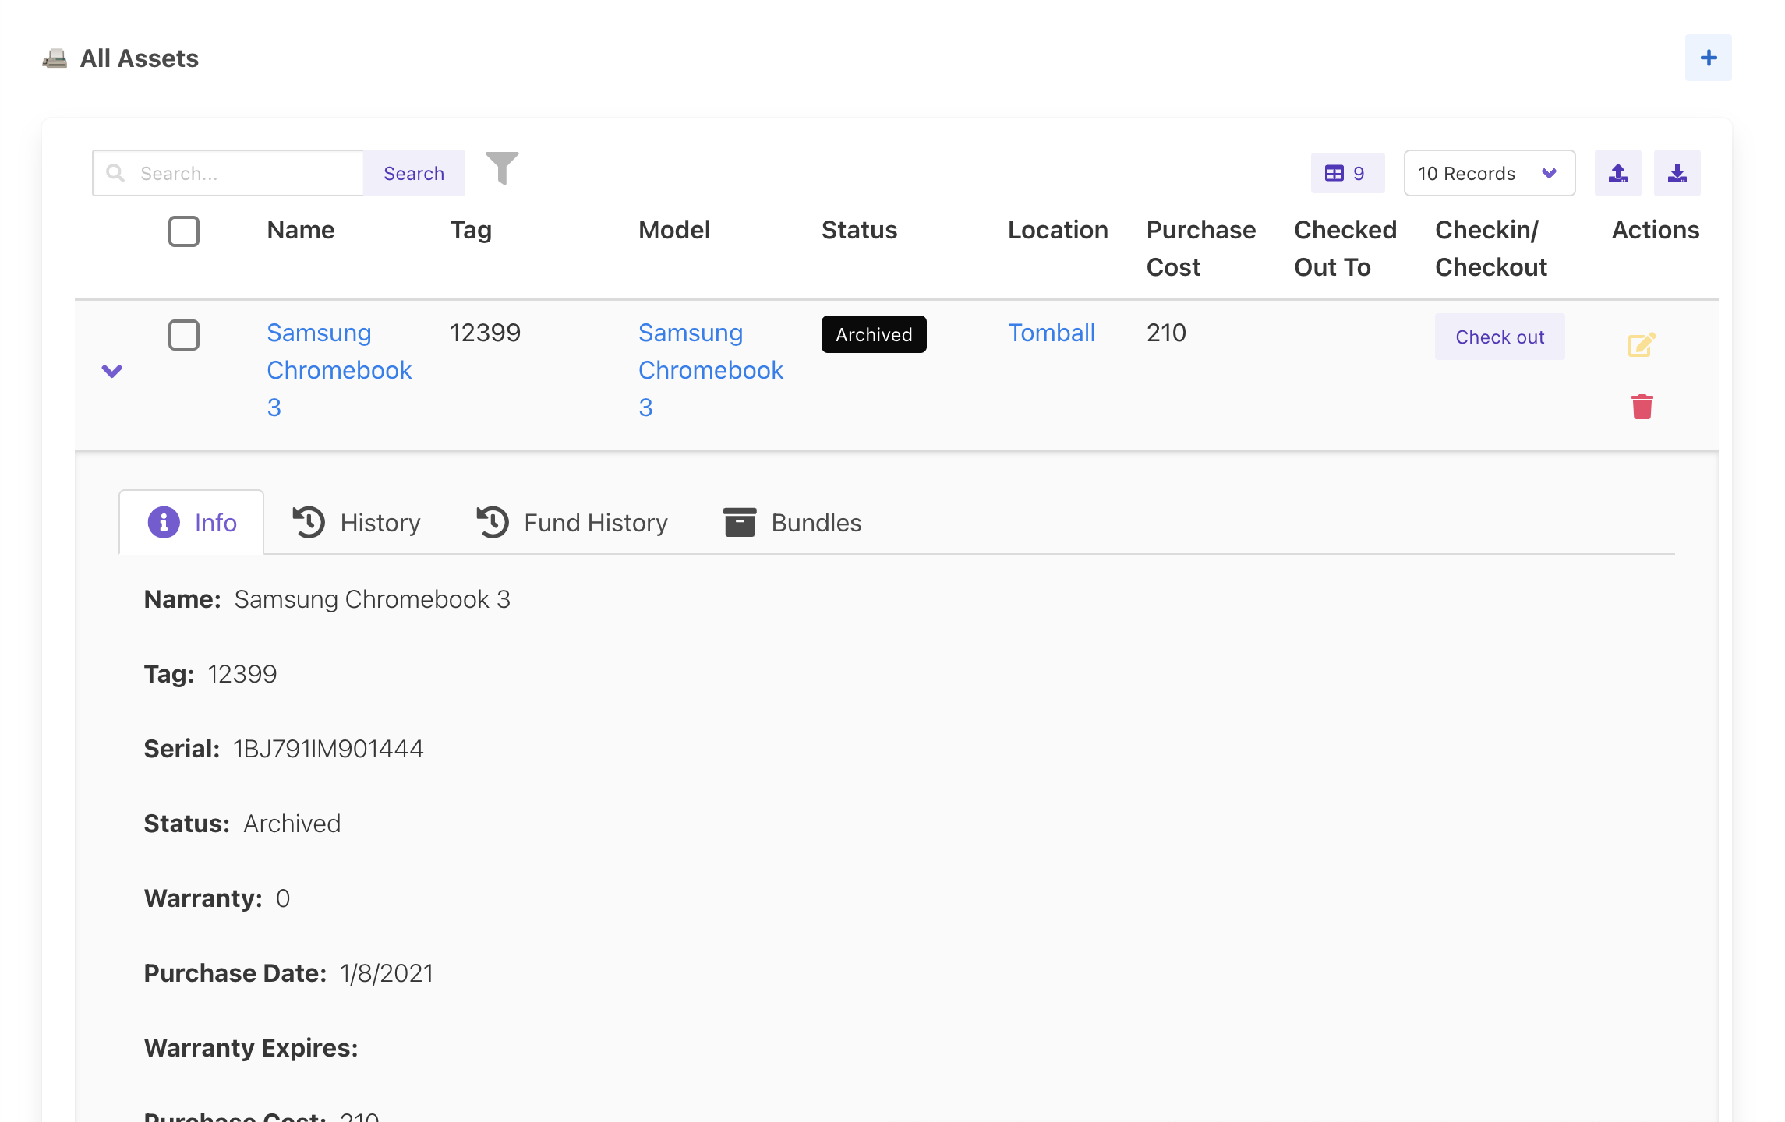Collapse the Samsung Chromebook 3 row chevron
The image size is (1785, 1122).
click(x=112, y=371)
